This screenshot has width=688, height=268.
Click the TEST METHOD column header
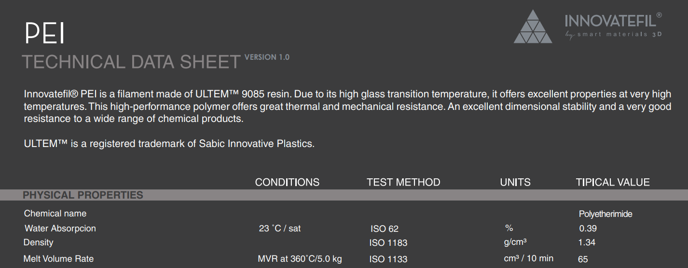(403, 182)
